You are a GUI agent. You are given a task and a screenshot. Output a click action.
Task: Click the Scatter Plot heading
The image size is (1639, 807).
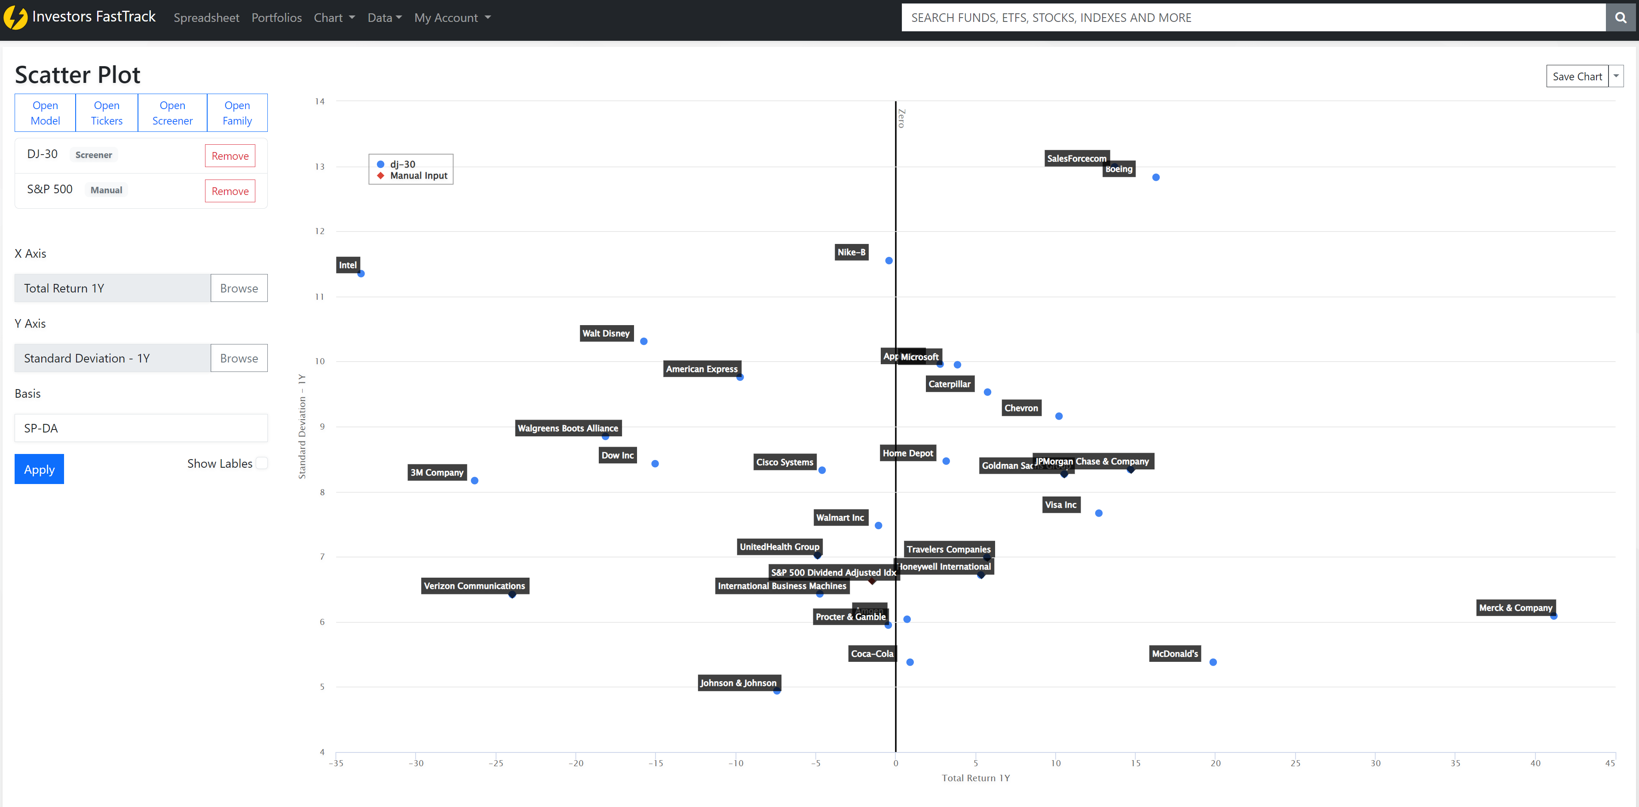[78, 75]
